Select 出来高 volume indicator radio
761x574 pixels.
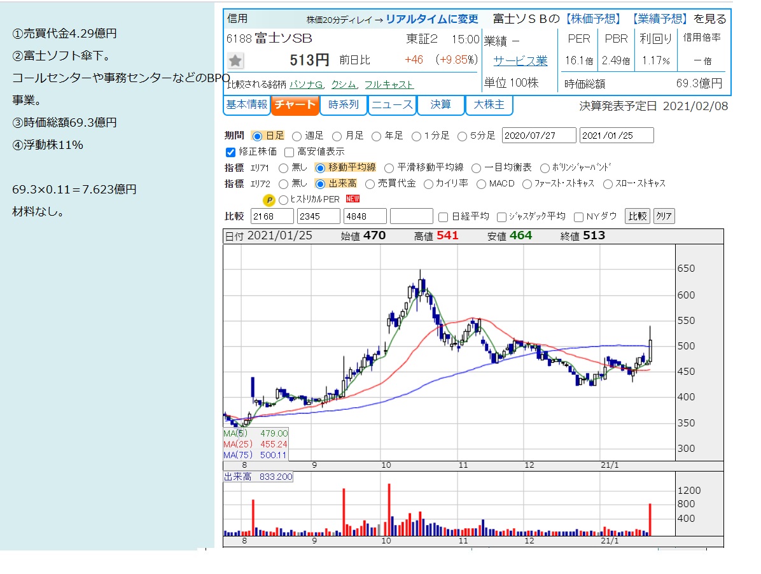(320, 185)
